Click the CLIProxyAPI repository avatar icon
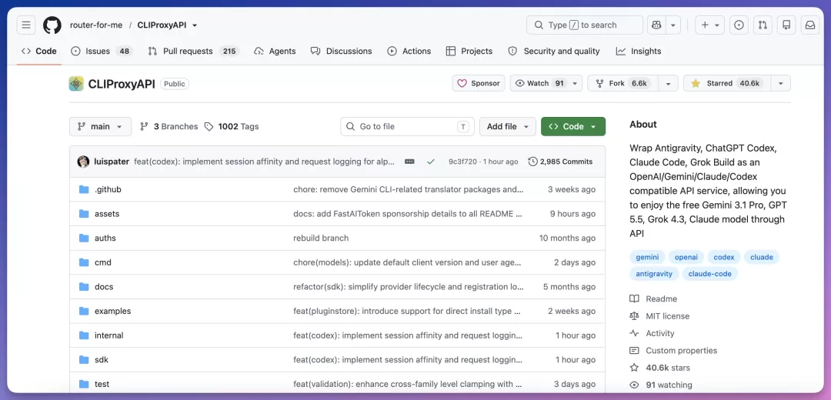831x400 pixels. [76, 84]
